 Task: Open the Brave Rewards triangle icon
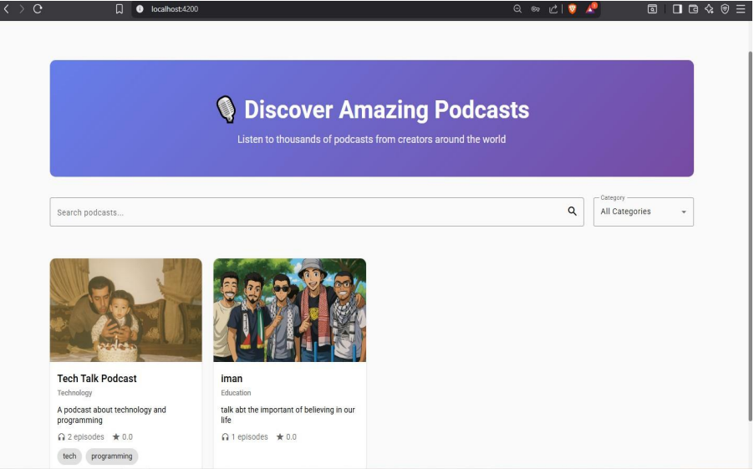590,8
